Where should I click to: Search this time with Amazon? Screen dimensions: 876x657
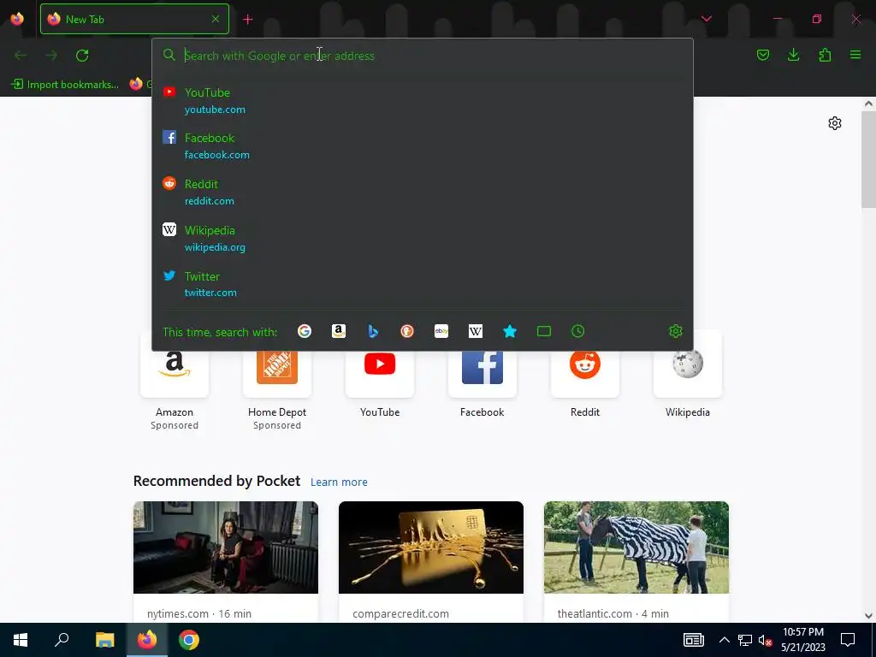coord(339,331)
